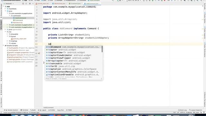Open Terminal tool window
Screen dimensions: 206x116
click(x=24, y=110)
